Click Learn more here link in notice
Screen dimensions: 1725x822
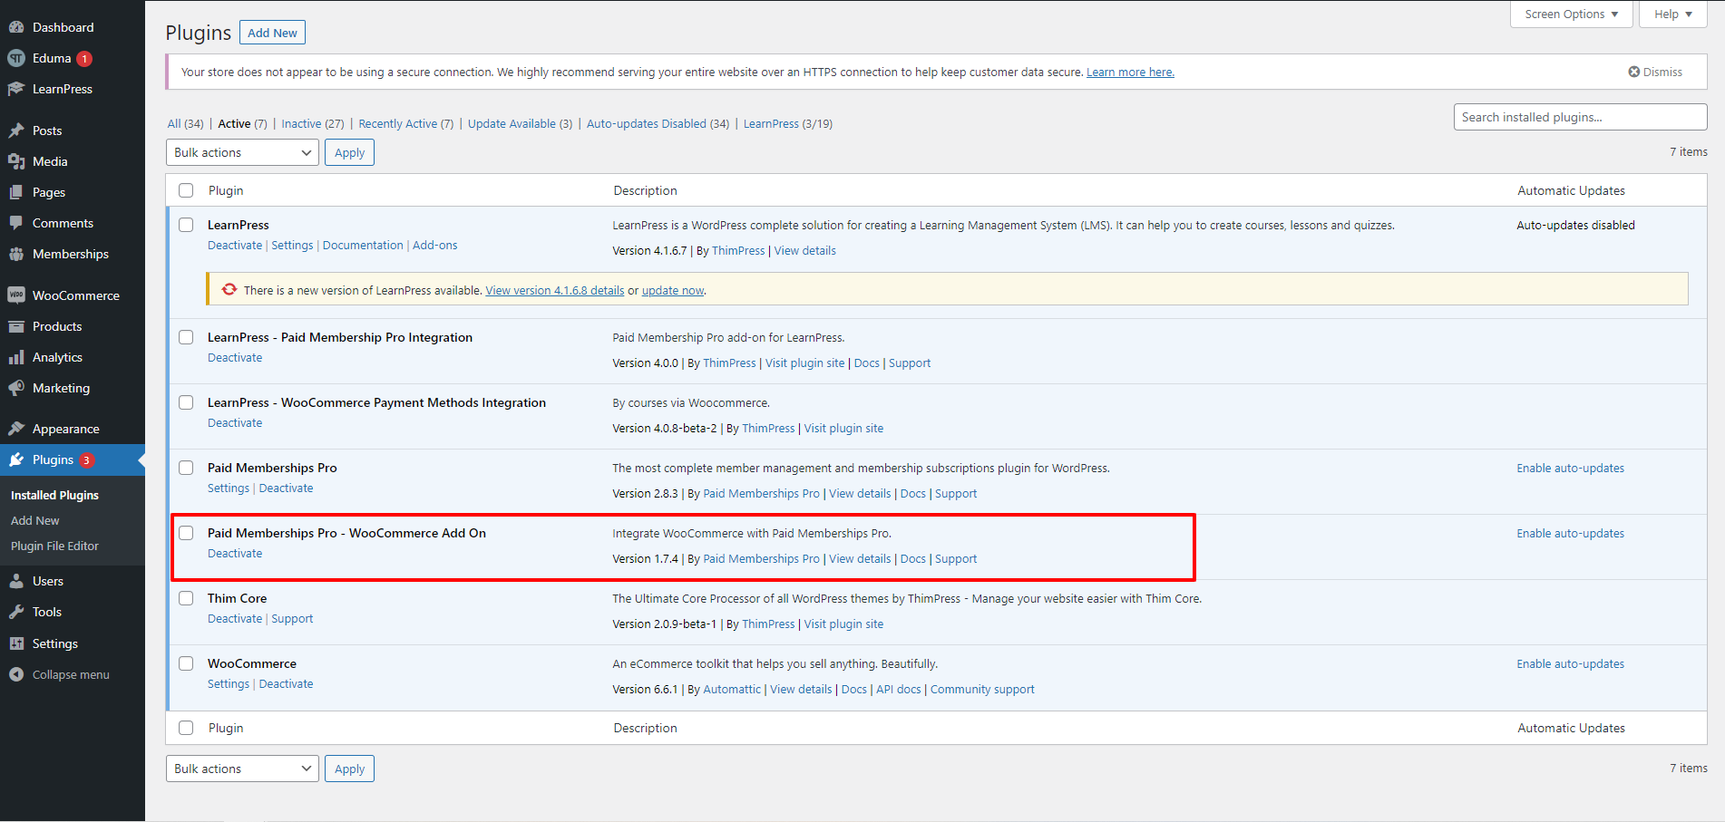coord(1130,73)
